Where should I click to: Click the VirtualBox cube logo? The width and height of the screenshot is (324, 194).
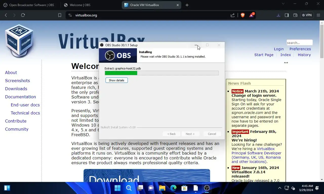click(19, 41)
